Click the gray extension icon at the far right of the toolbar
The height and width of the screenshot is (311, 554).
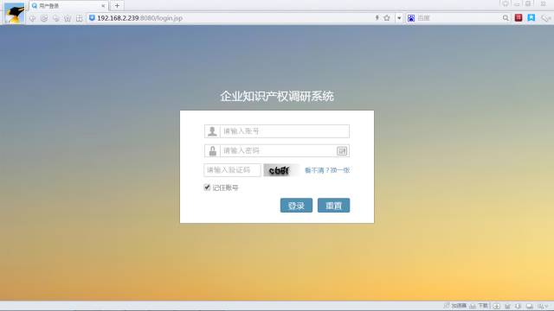[x=545, y=18]
